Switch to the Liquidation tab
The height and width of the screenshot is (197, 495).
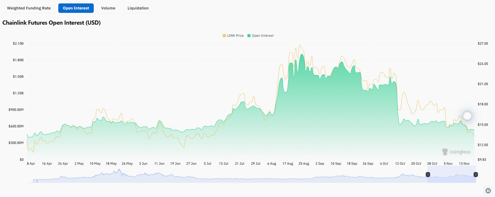(138, 8)
